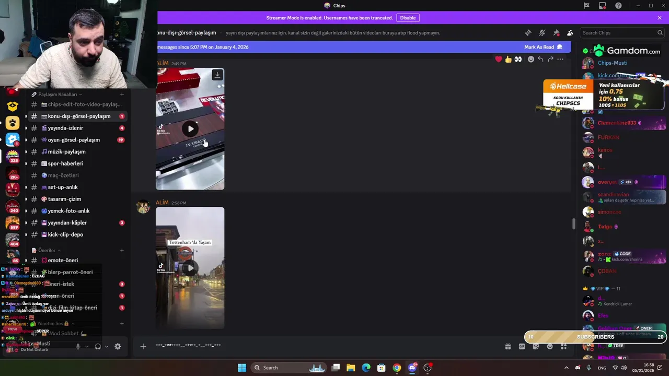
Task: Open the message More options dots
Action: tap(560, 59)
